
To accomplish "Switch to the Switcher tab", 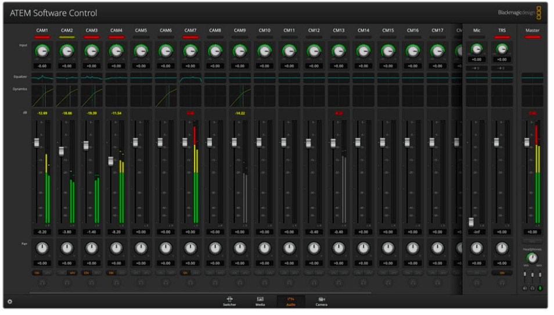I will (x=229, y=301).
